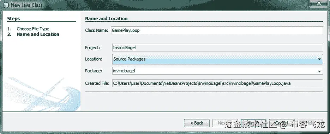The height and width of the screenshot is (134, 330).
Task: Open the Location dropdown arrow
Action: click(x=319, y=59)
